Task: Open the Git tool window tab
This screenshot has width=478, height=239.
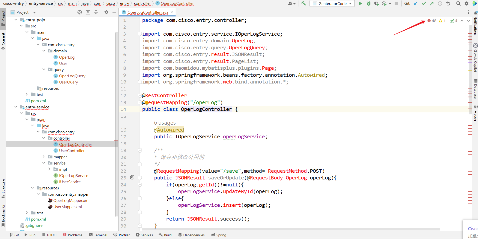Action: pyautogui.click(x=14, y=235)
